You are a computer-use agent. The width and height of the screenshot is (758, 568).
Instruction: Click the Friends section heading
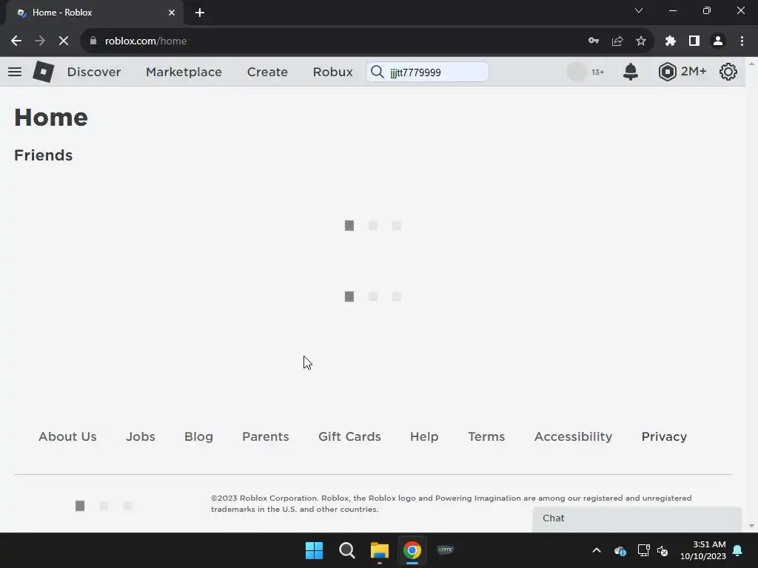[43, 155]
